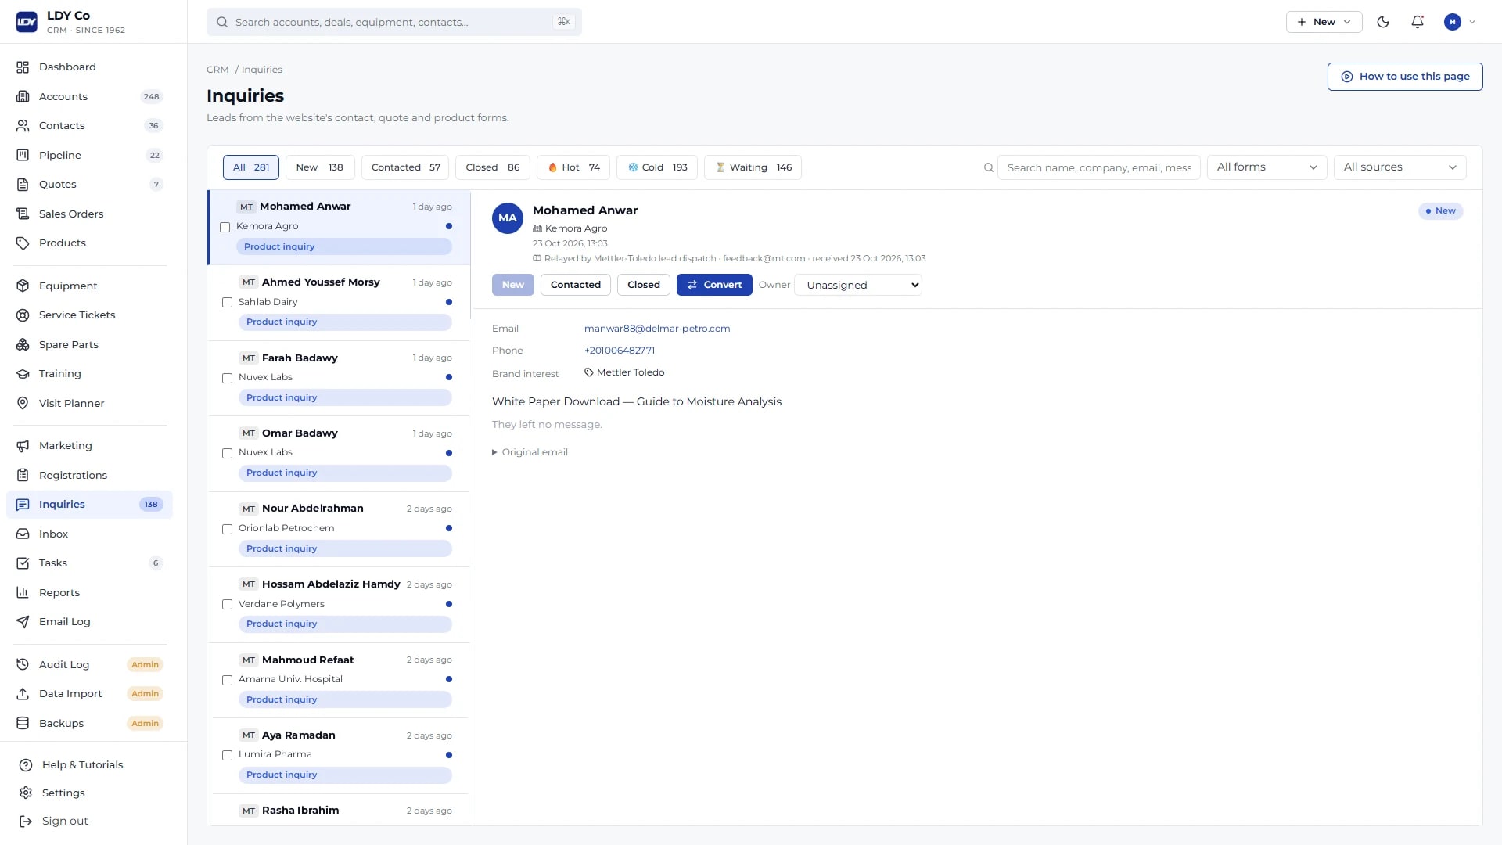Check the Farah Badawy inquiry checkbox
Viewport: 1502px width, 845px height.
228,378
